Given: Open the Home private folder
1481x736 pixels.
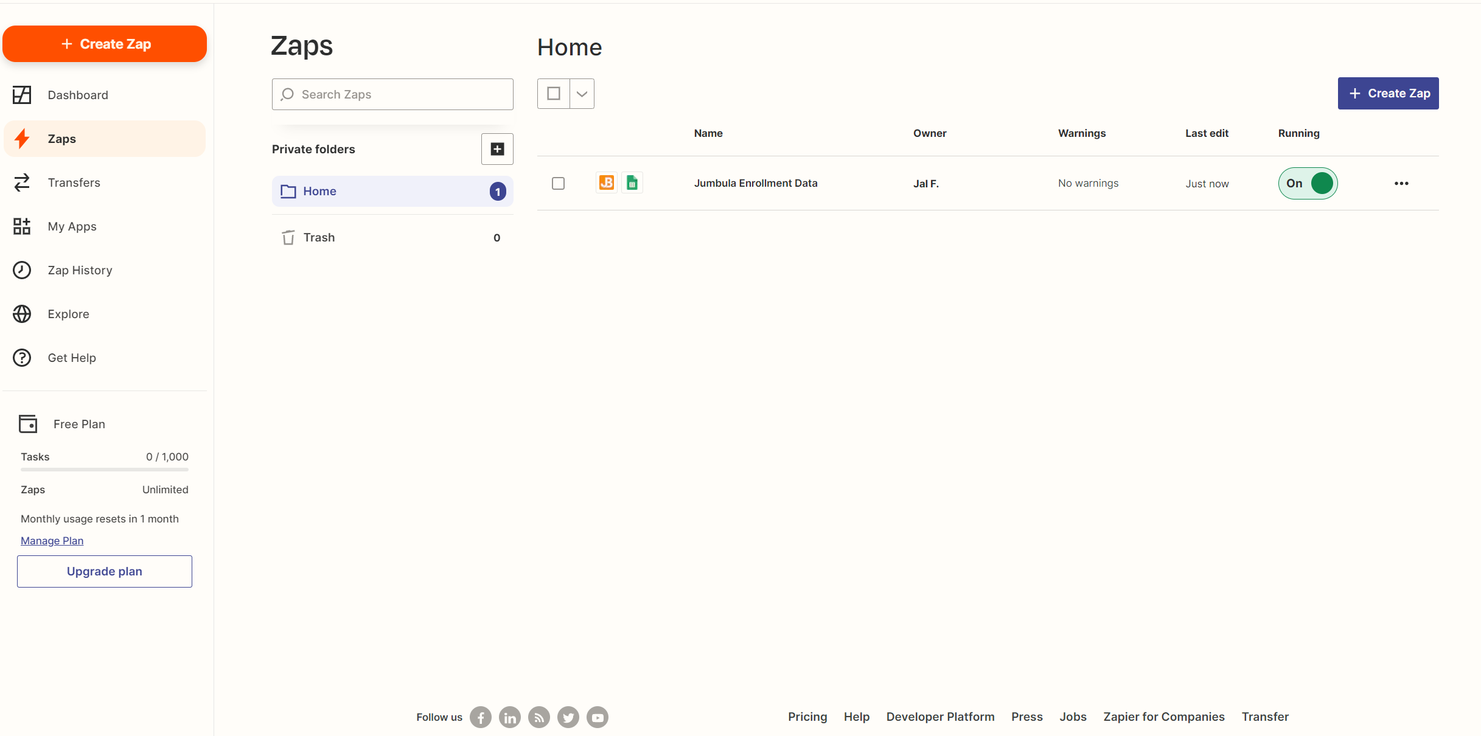Looking at the screenshot, I should click(392, 191).
